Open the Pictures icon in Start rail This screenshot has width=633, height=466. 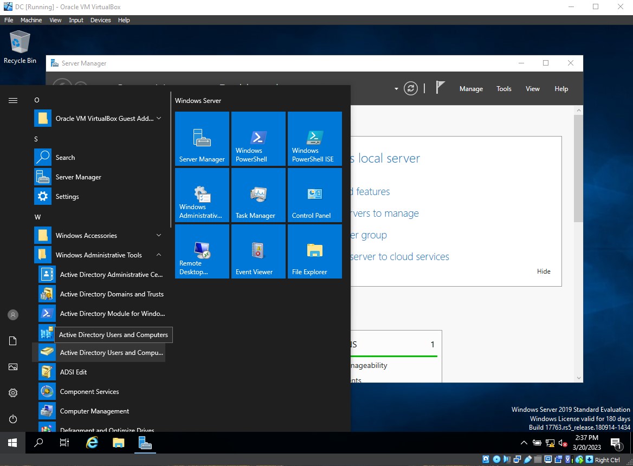click(x=13, y=367)
